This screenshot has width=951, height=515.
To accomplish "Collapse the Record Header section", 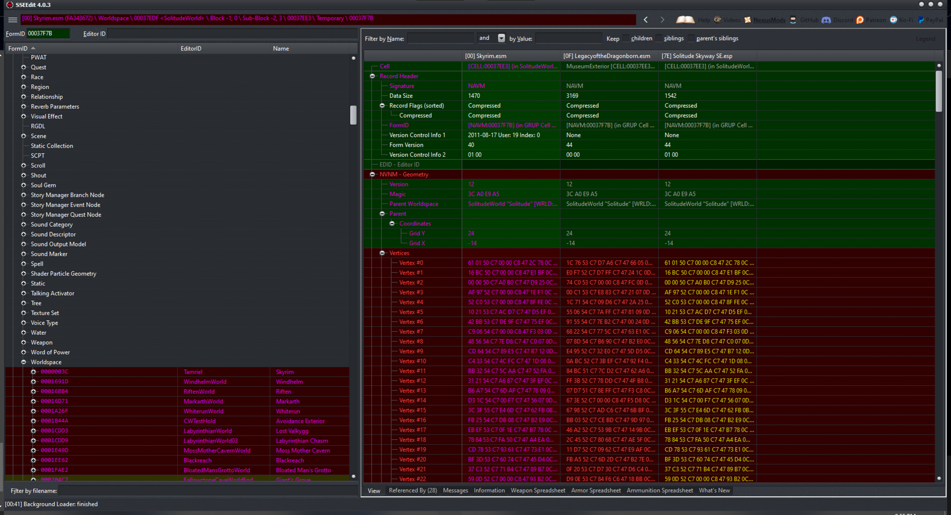I will [372, 76].
